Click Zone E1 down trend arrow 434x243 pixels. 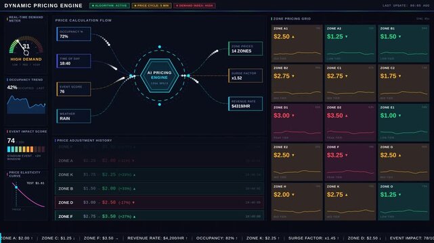399,115
